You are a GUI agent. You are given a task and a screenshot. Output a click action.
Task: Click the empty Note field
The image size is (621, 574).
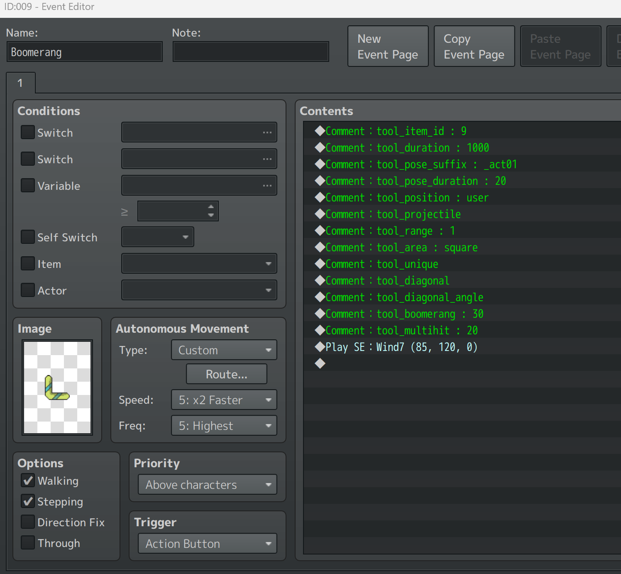[251, 52]
